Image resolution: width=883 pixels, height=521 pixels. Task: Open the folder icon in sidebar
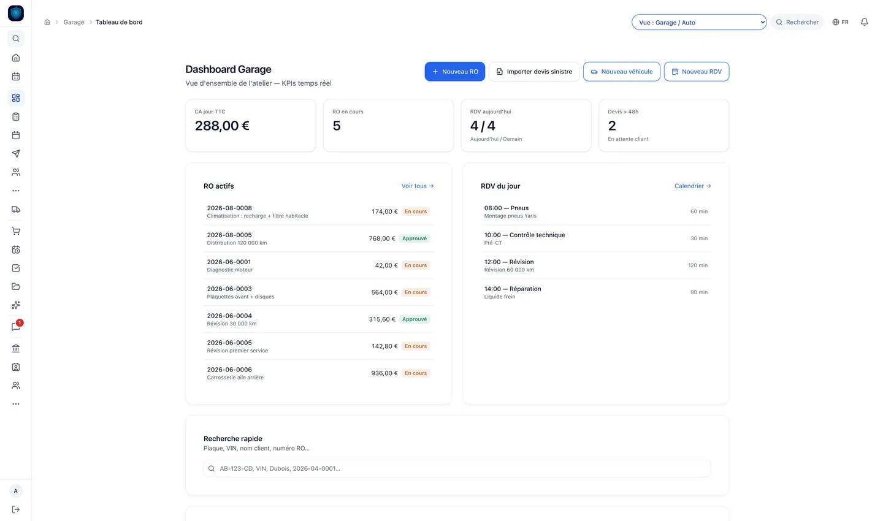point(16,286)
